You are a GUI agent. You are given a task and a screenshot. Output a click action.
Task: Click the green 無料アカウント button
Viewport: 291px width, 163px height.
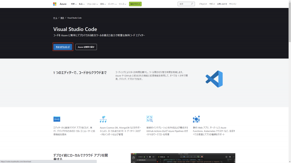tap(135, 4)
